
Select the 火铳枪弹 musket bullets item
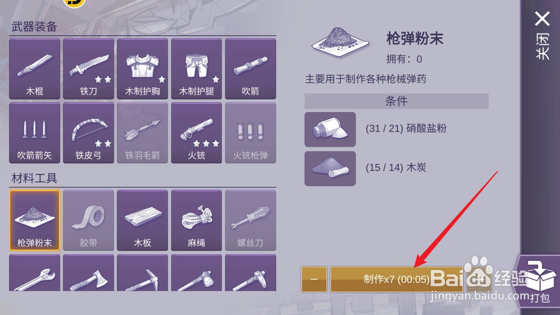[251, 133]
